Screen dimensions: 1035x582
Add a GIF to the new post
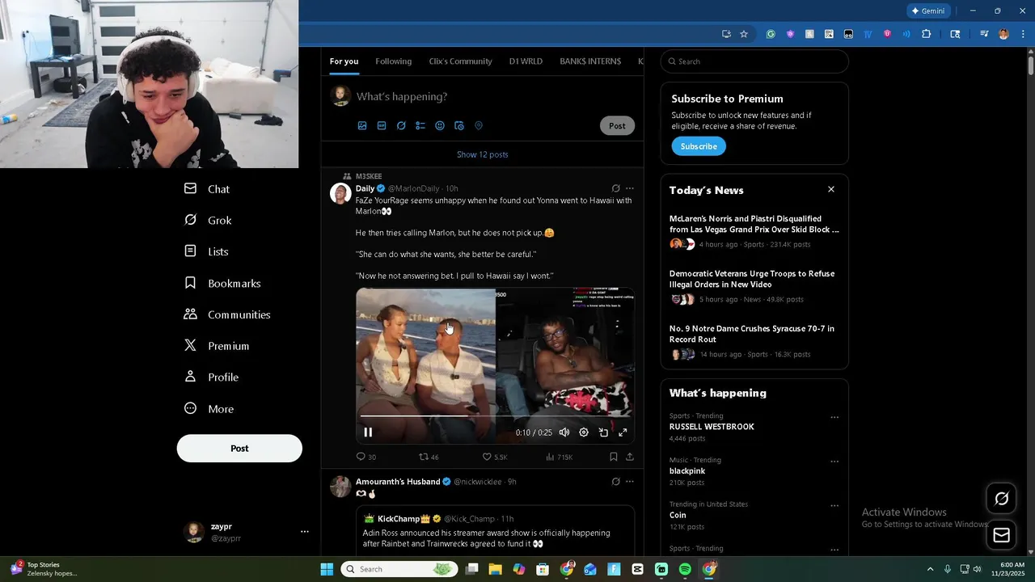382,126
